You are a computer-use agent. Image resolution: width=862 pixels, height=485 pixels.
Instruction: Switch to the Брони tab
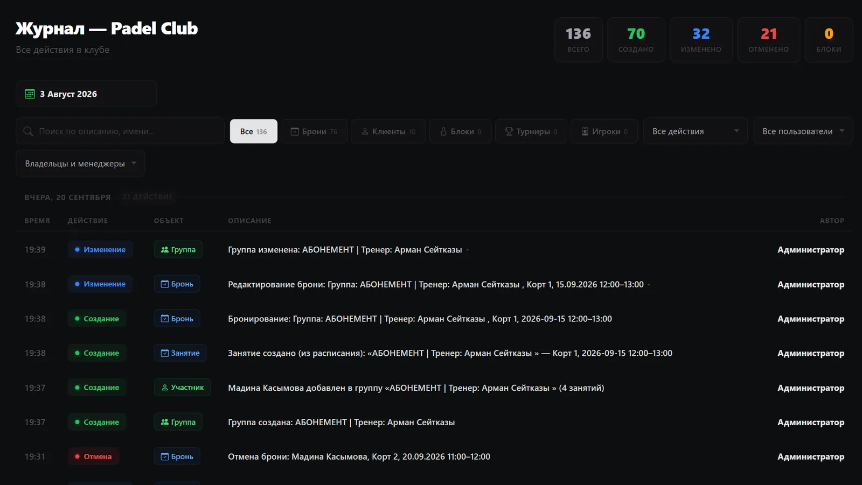314,131
